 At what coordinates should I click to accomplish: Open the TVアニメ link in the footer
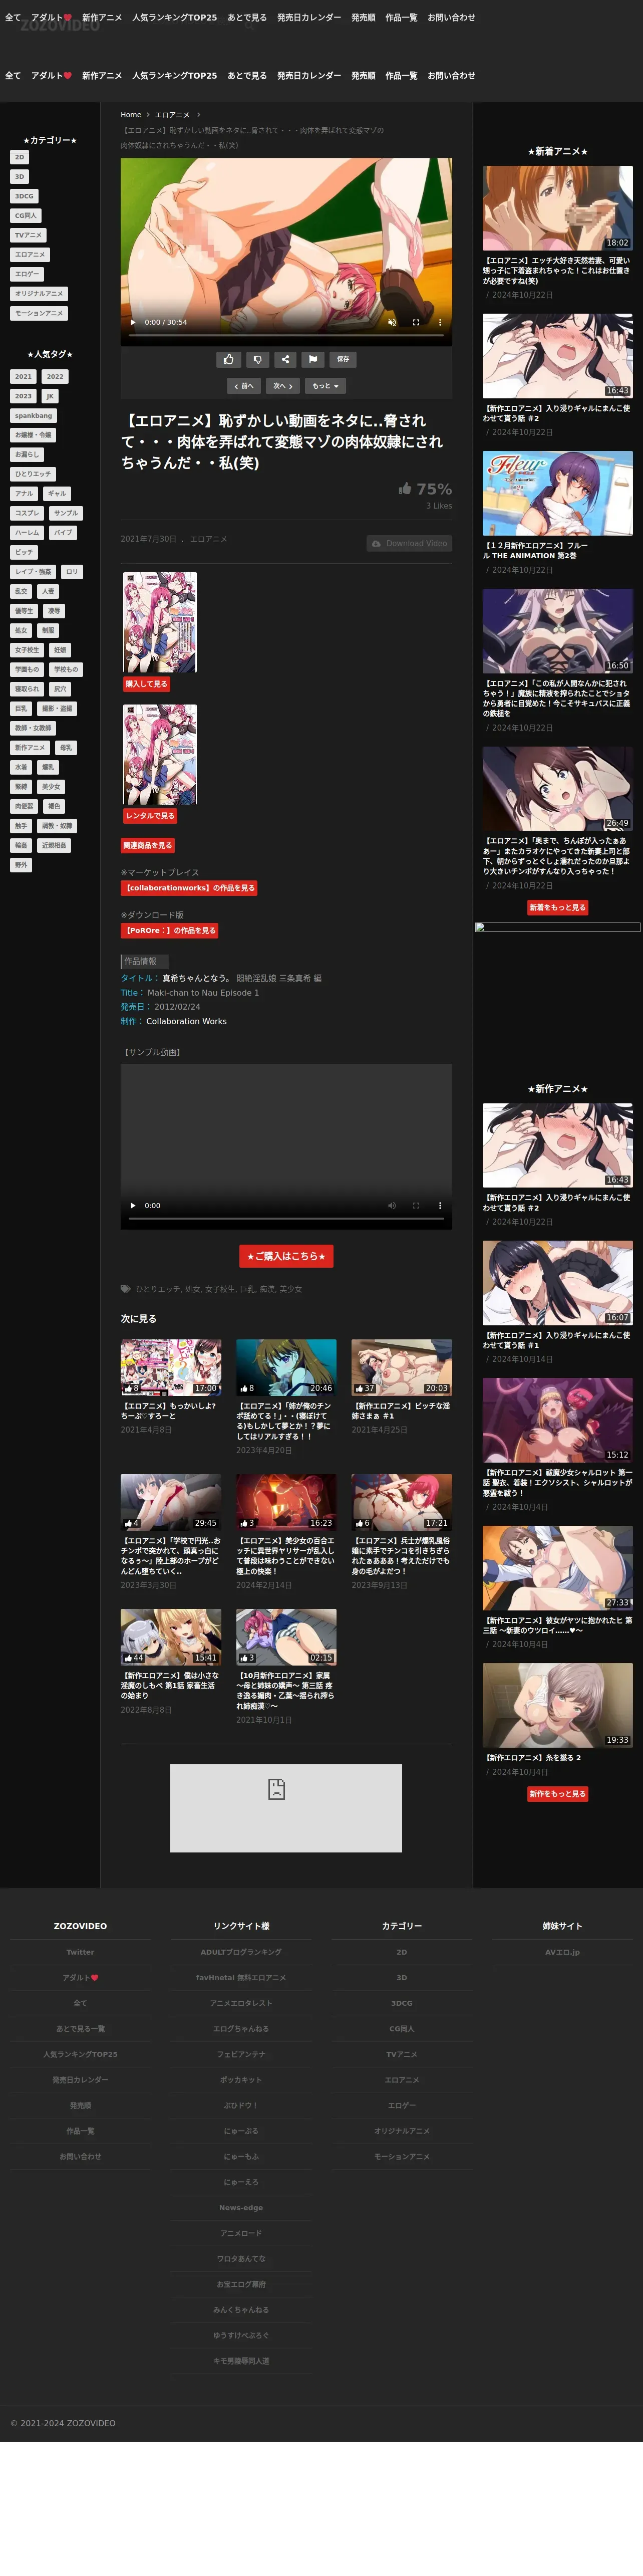click(401, 2054)
